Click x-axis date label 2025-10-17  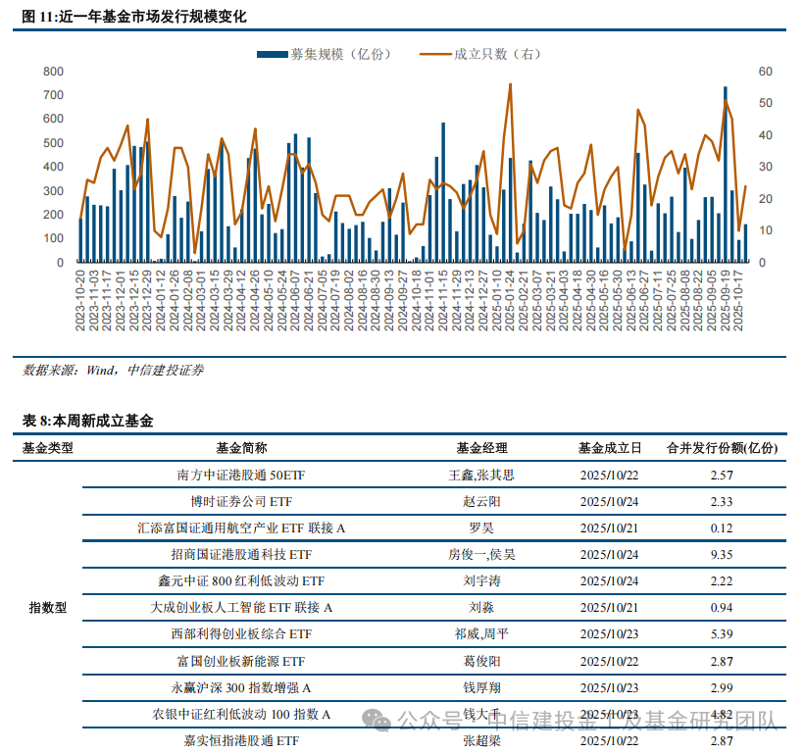[x=738, y=301]
